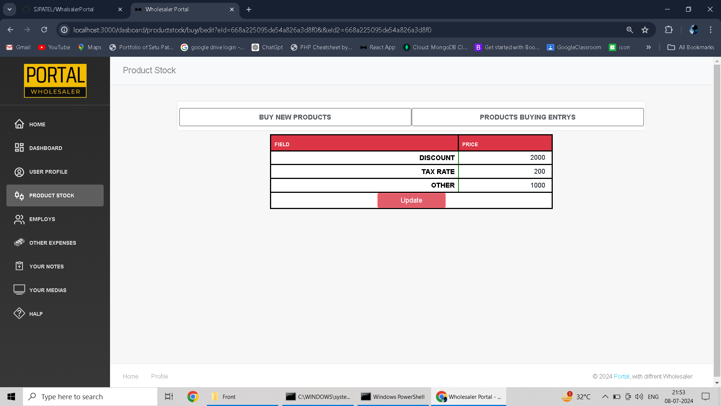The width and height of the screenshot is (721, 406).
Task: Open the tab search dropdown arrow
Action: [9, 9]
